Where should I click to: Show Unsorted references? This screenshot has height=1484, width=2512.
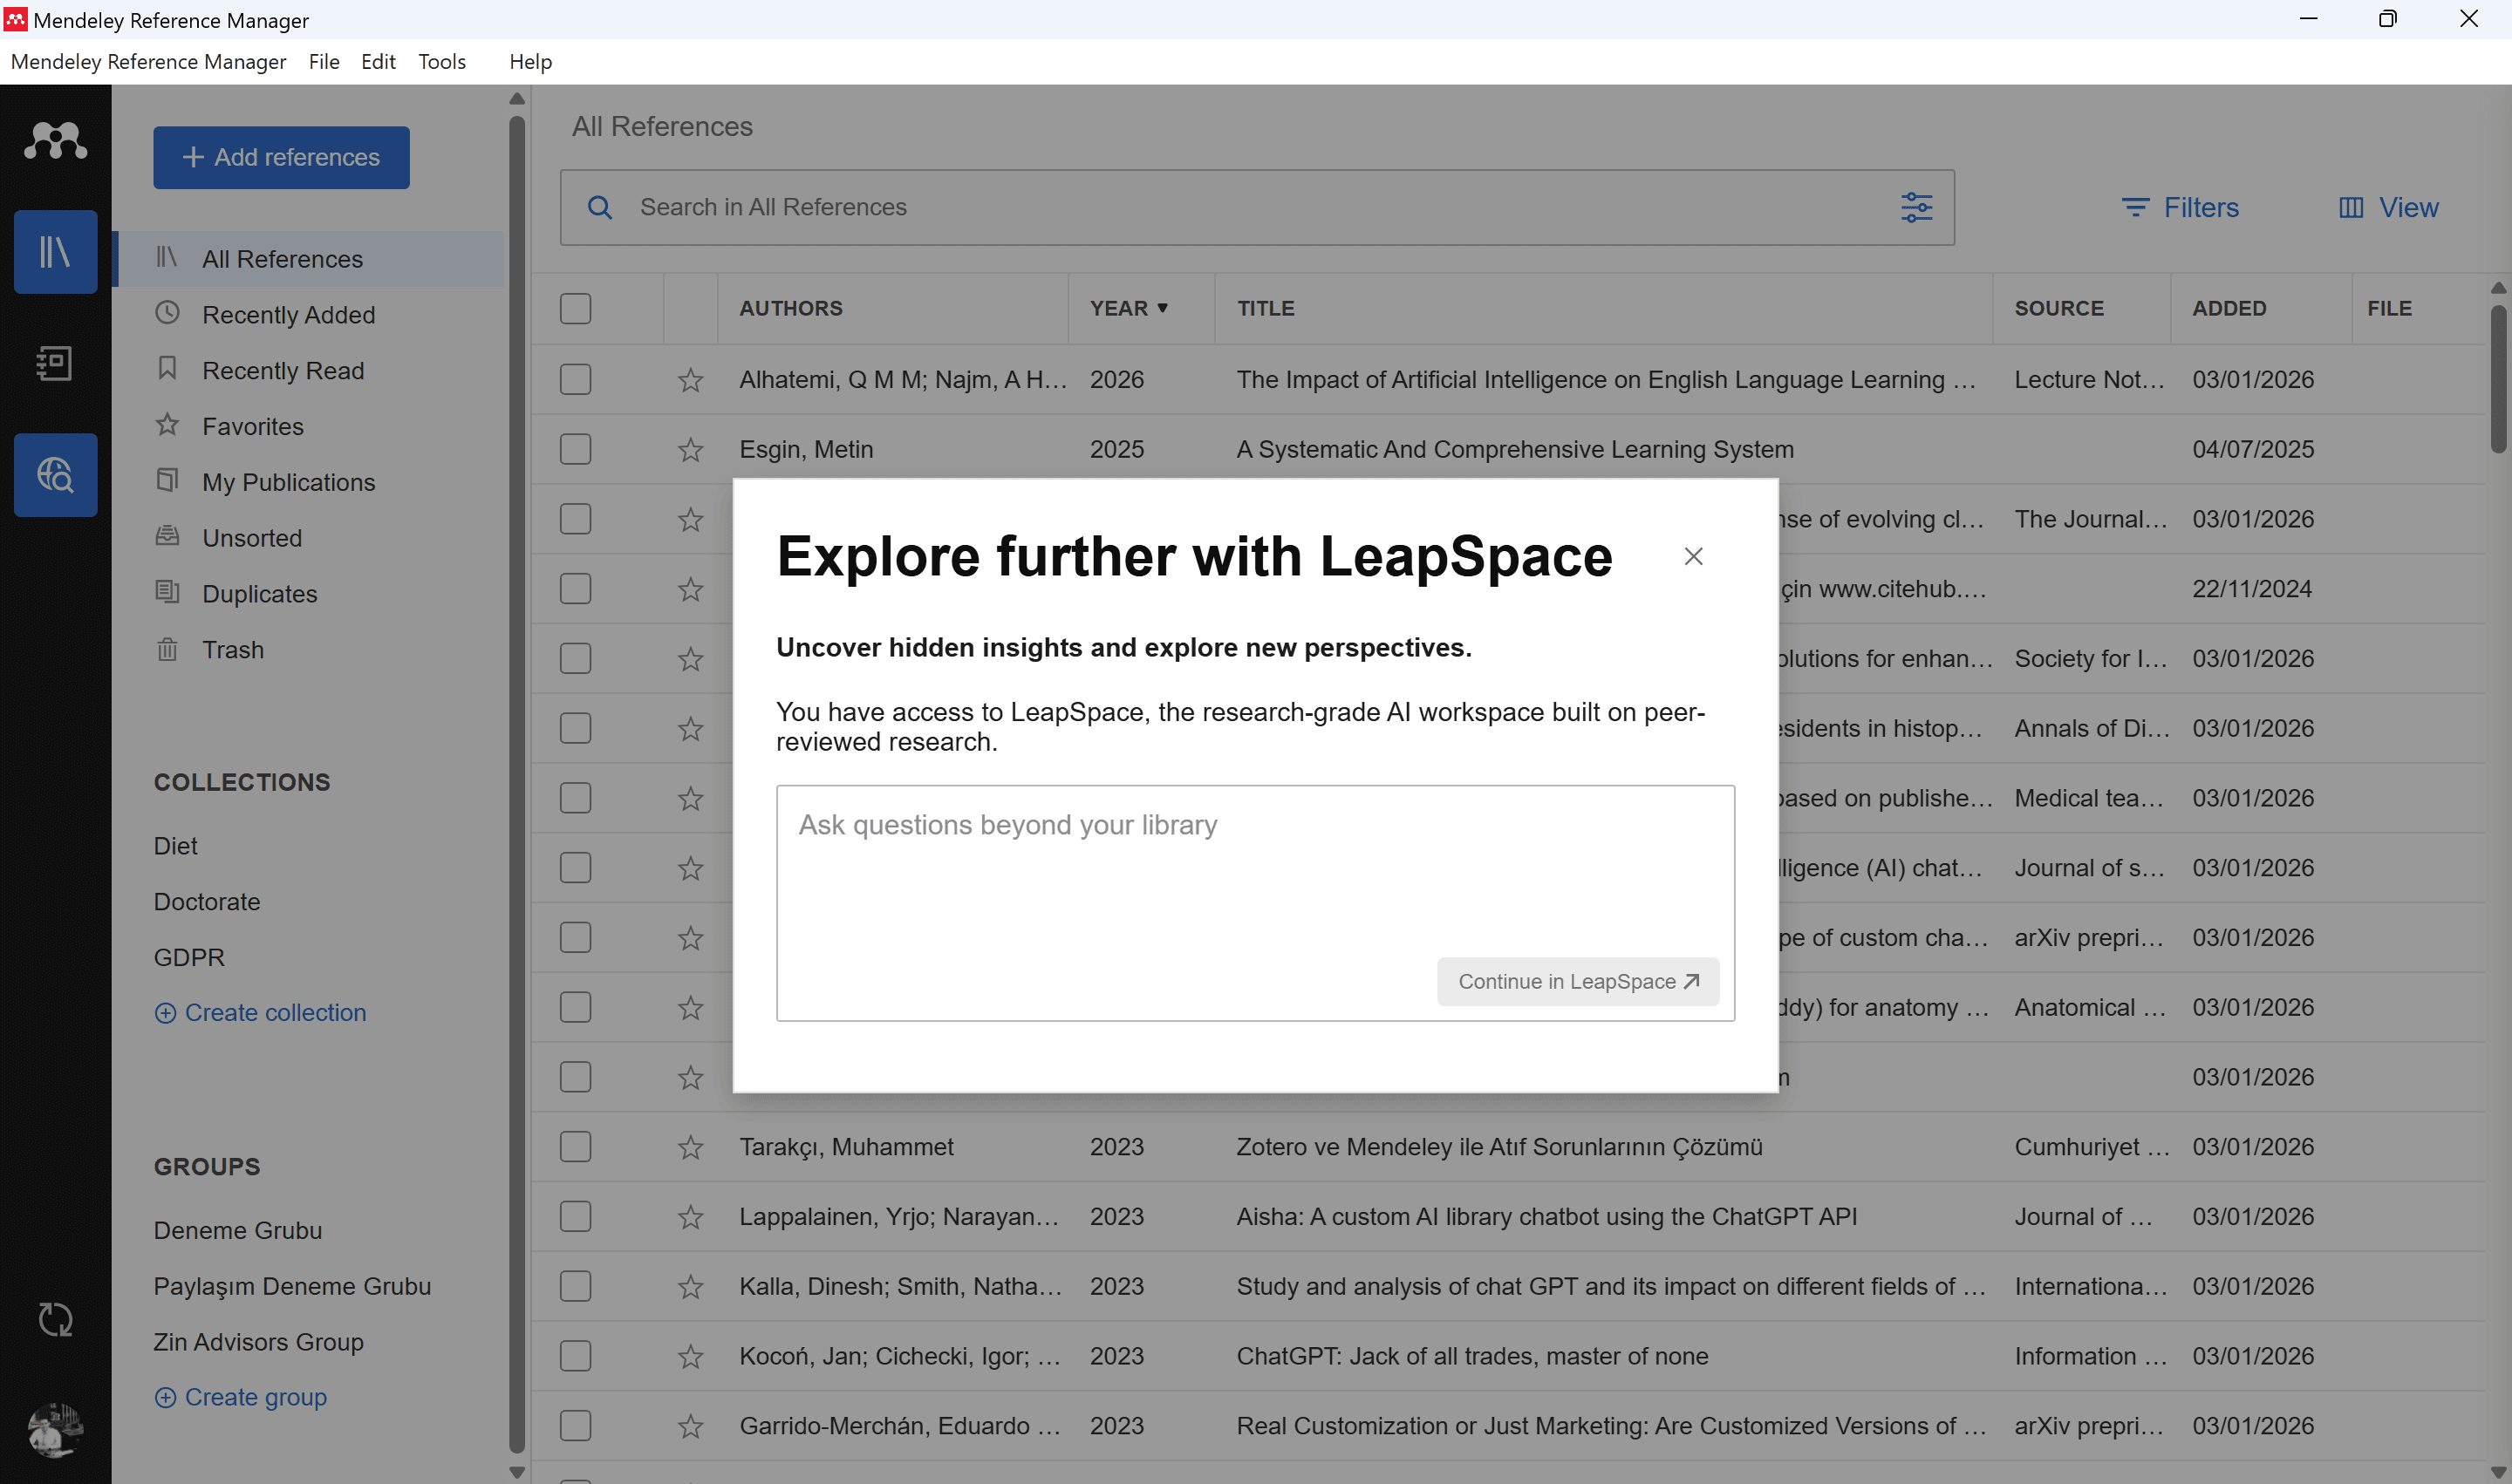pyautogui.click(x=251, y=539)
